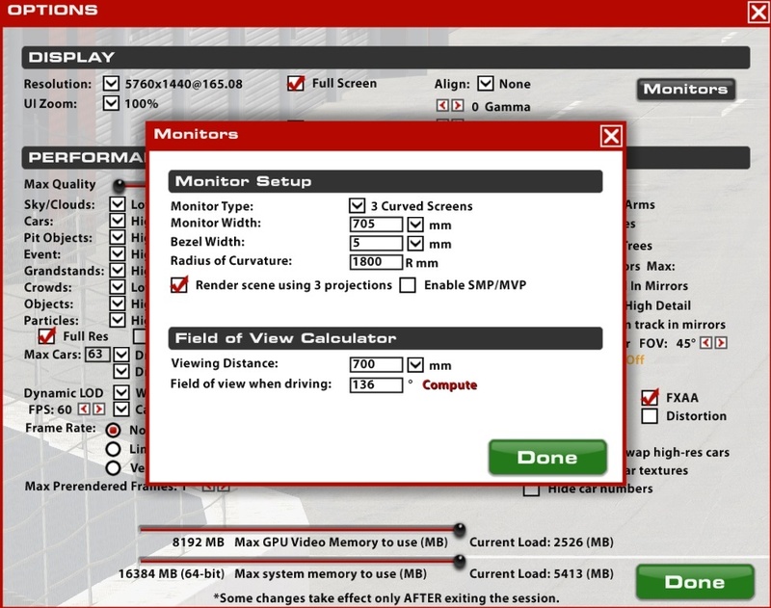This screenshot has width=771, height=608.
Task: Click Field of view when driving input
Action: tap(376, 384)
